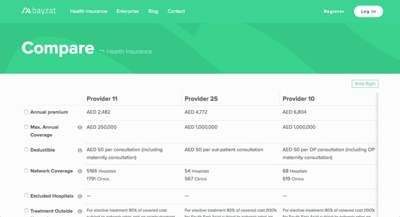Click info icon beside Excluded Hospitals
Image resolution: width=400 pixels, height=217 pixels.
pos(80,196)
